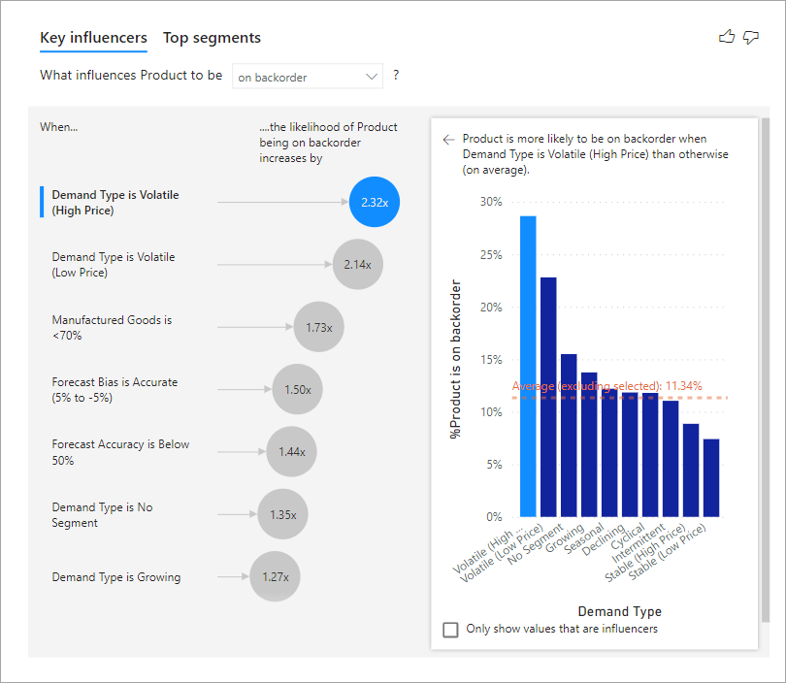Click the back arrow in chart panel
Image resolution: width=786 pixels, height=683 pixels.
(448, 140)
